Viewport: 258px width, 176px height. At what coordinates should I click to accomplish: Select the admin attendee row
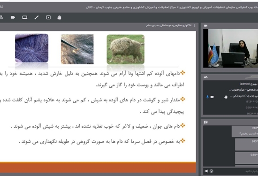(230, 84)
